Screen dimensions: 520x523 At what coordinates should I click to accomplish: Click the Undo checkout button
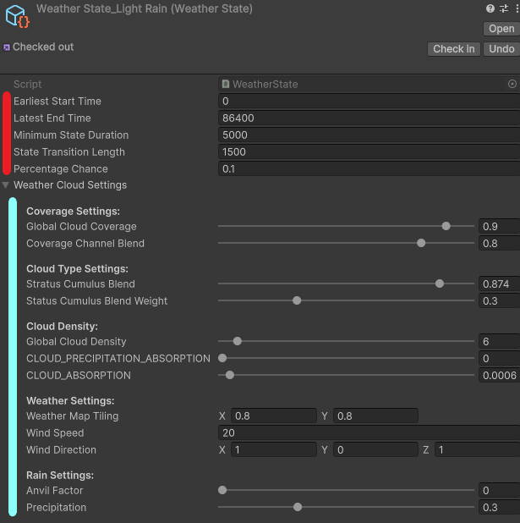[x=501, y=49]
